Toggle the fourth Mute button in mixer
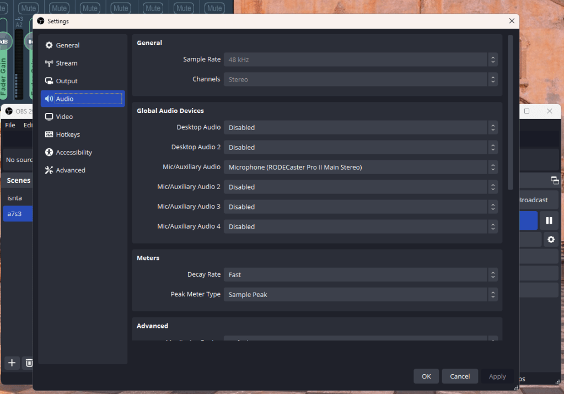Image resolution: width=564 pixels, height=394 pixels. pos(121,8)
